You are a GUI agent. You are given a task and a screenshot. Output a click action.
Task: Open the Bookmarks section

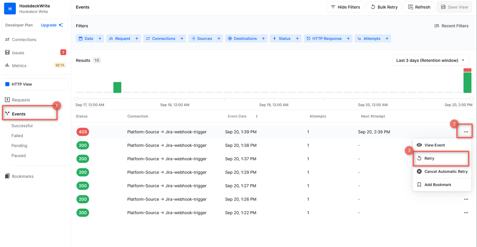tap(23, 176)
